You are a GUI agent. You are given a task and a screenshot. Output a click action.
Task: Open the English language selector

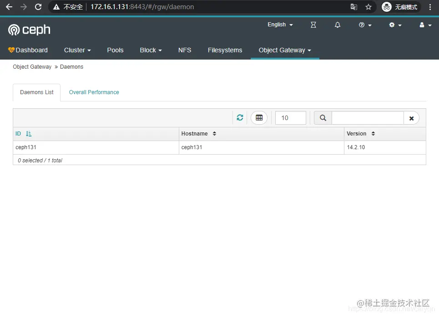click(280, 25)
